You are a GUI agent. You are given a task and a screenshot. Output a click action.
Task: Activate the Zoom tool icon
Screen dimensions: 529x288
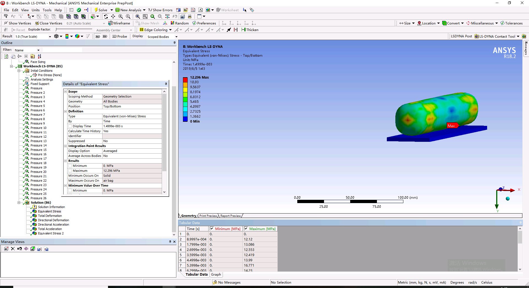pos(121,16)
